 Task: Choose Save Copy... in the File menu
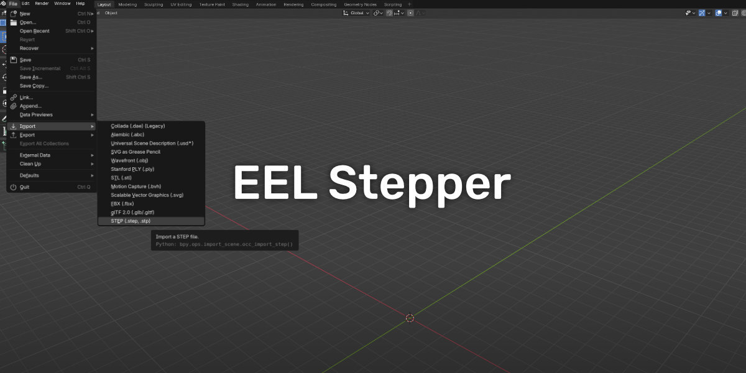tap(52, 86)
